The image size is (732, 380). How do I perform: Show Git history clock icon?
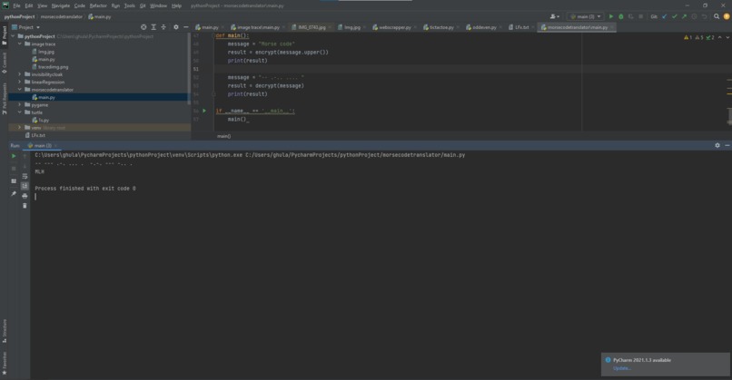694,16
